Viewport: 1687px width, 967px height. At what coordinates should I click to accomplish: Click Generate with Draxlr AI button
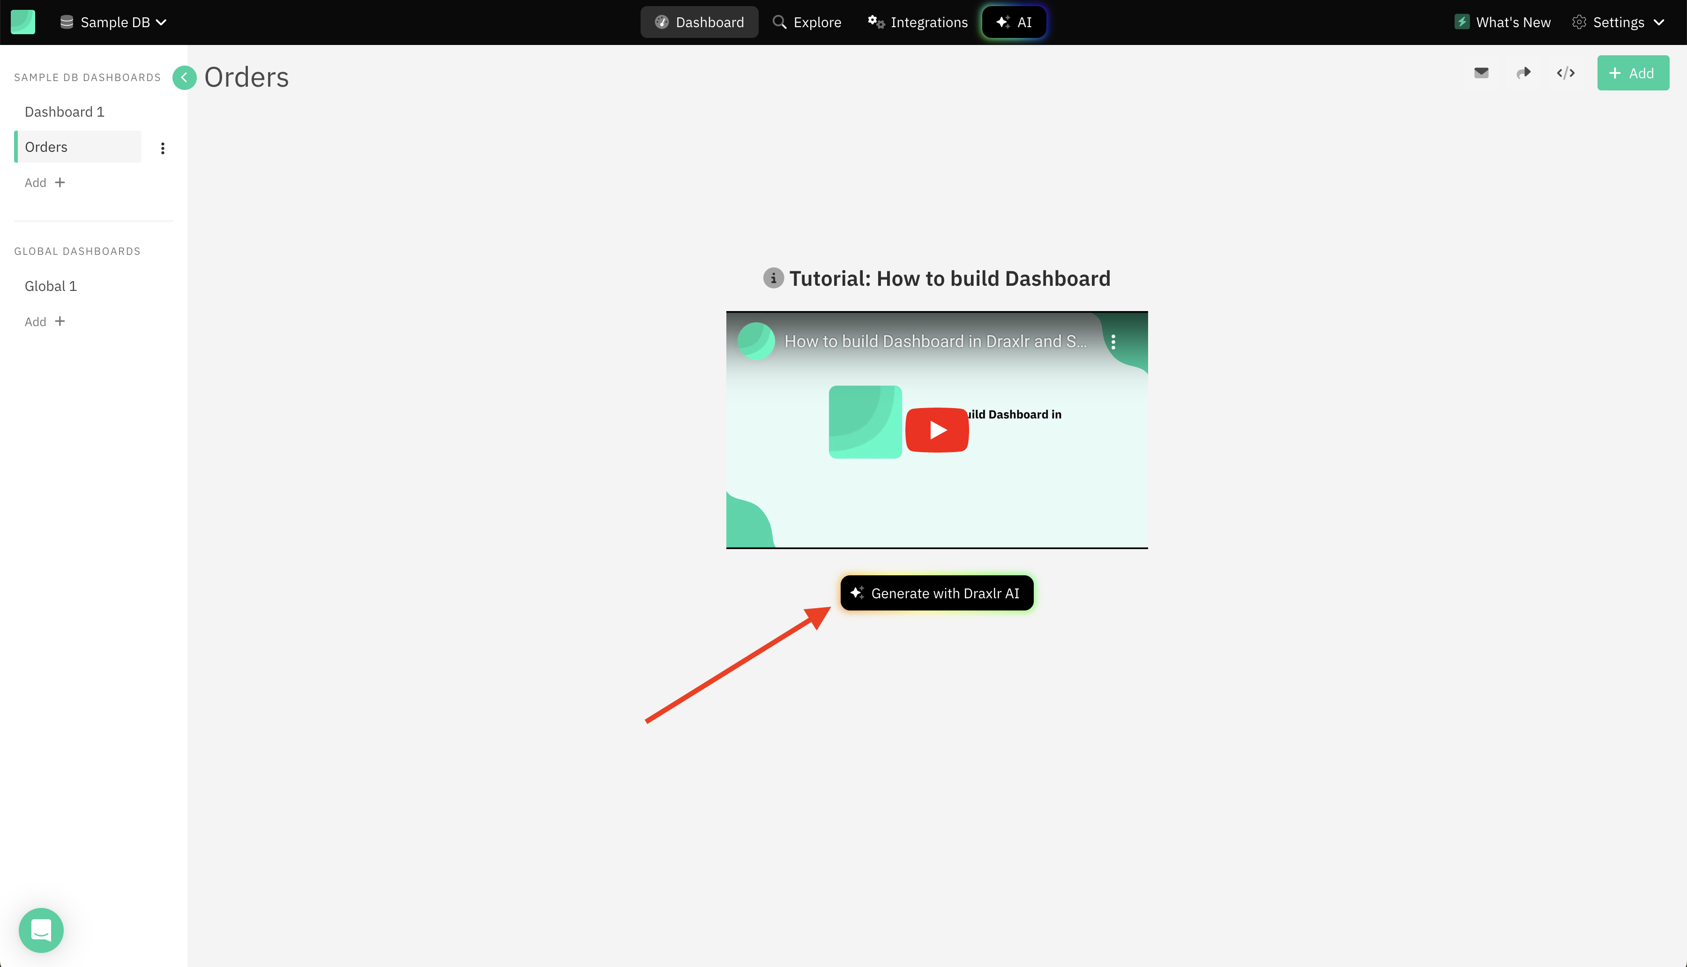click(x=936, y=593)
